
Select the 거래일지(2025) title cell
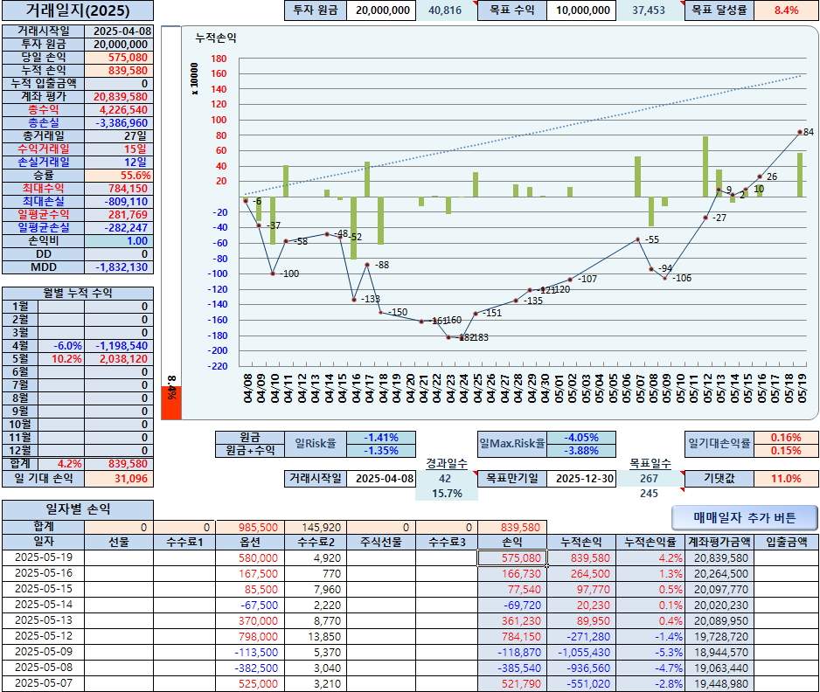(78, 10)
